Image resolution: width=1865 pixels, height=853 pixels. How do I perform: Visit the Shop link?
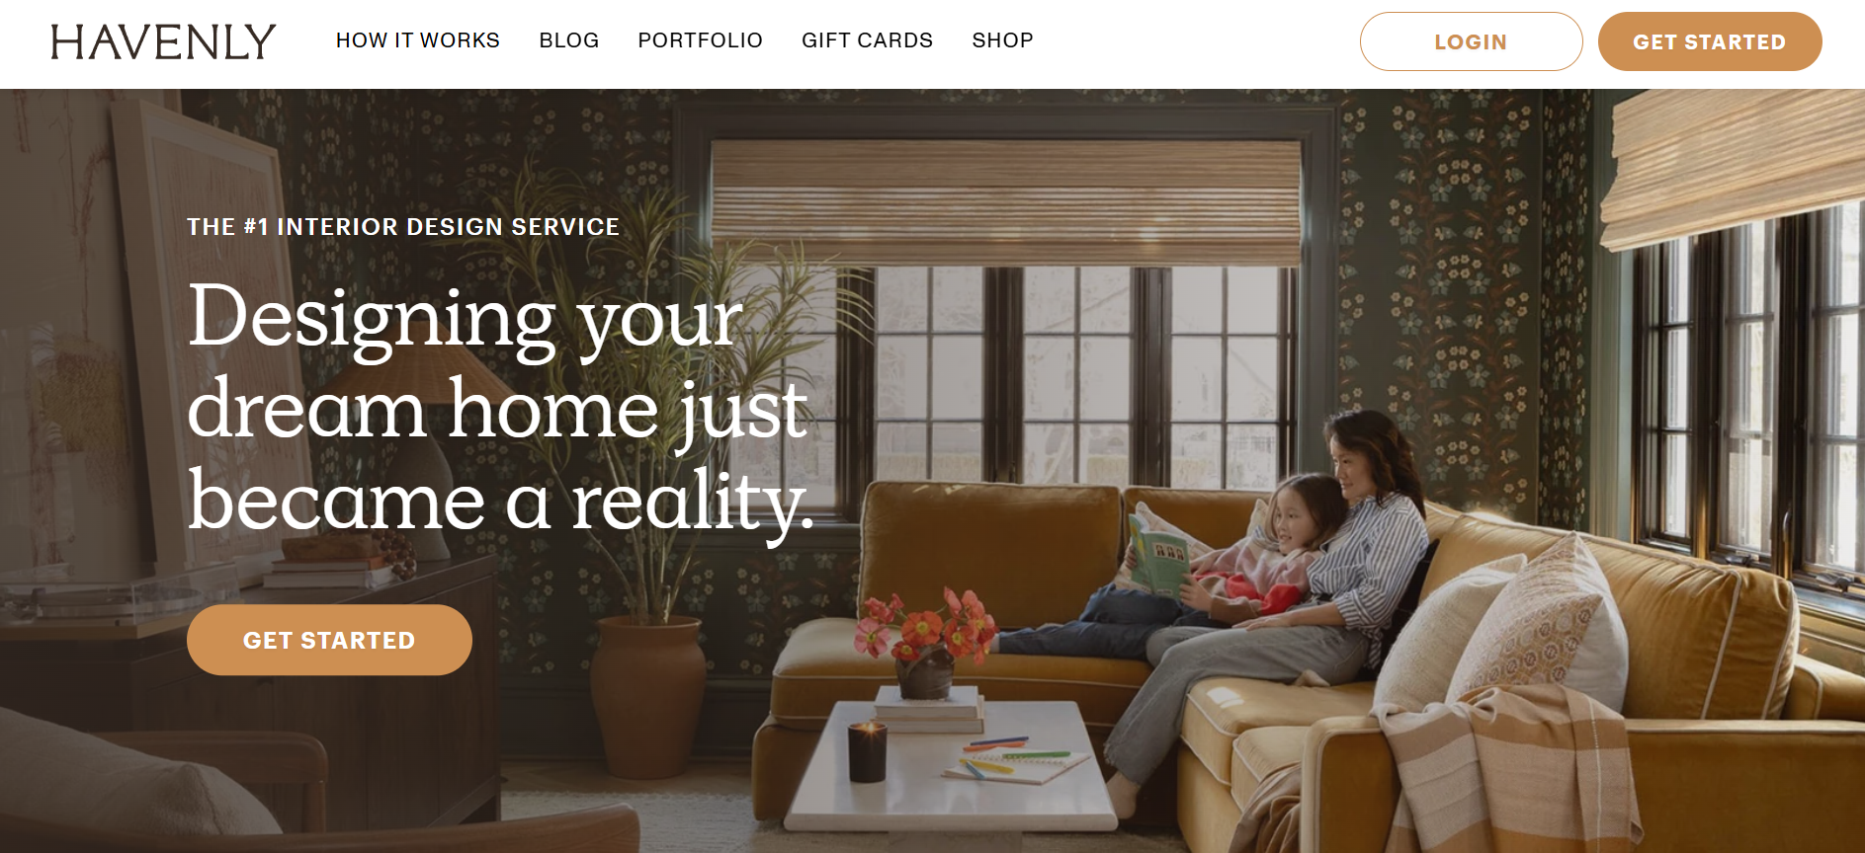point(1002,40)
